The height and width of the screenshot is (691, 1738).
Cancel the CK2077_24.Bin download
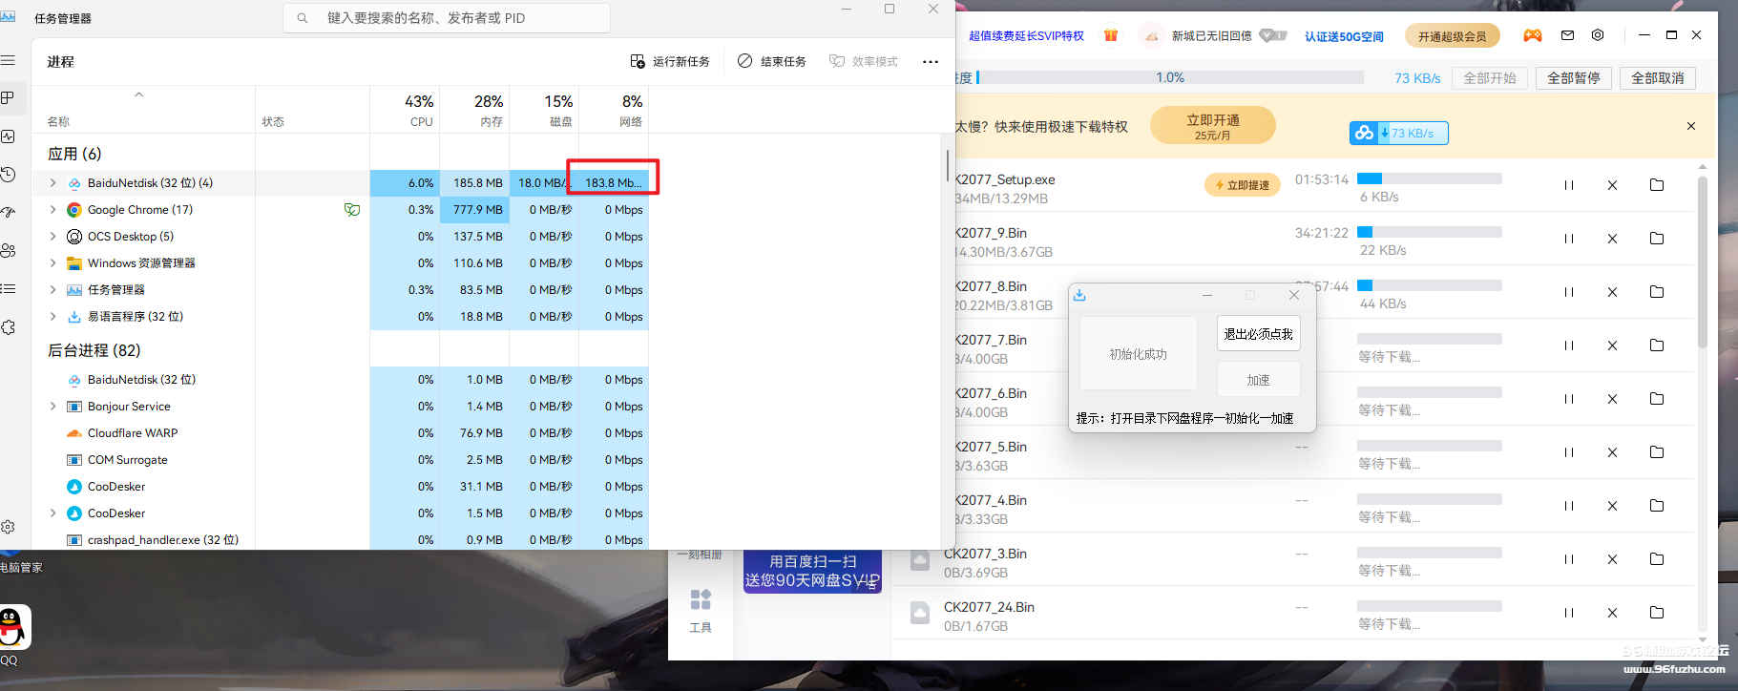(x=1612, y=613)
